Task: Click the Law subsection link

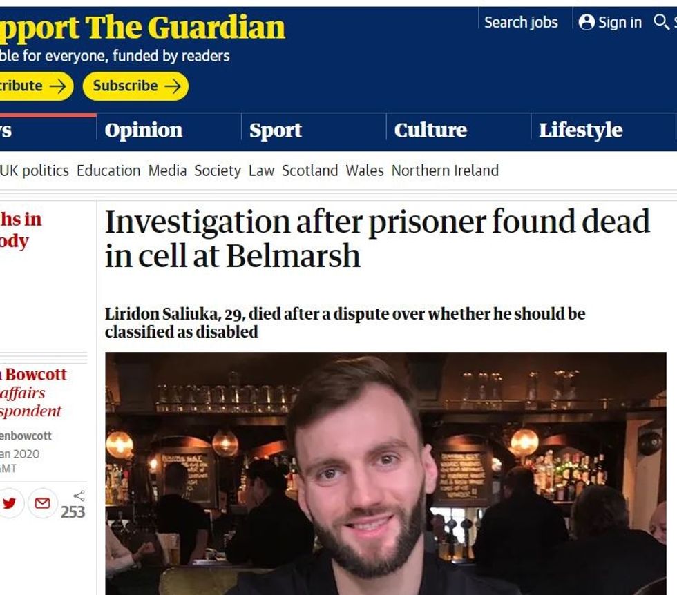Action: [x=261, y=170]
